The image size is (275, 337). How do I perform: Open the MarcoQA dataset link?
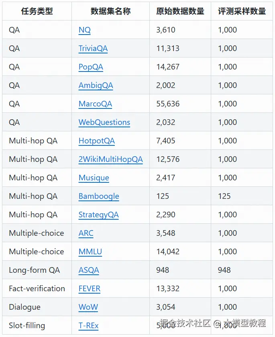pos(95,104)
